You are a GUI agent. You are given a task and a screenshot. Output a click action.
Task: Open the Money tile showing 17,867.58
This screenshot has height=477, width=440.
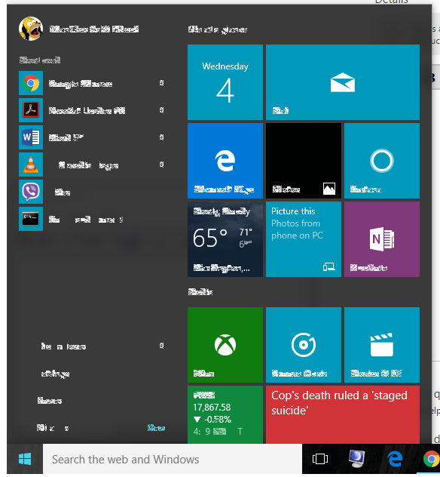click(225, 414)
